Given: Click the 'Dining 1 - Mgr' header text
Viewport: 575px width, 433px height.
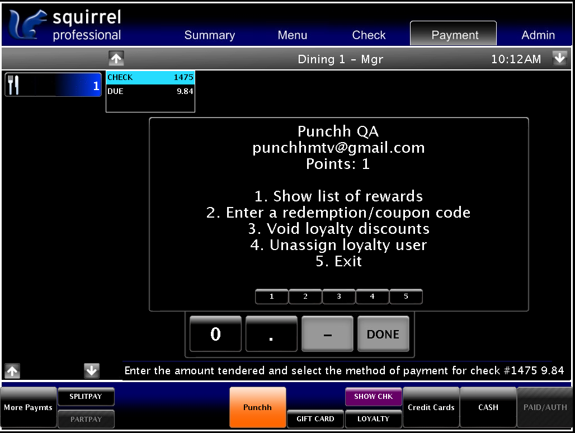Looking at the screenshot, I should (340, 59).
